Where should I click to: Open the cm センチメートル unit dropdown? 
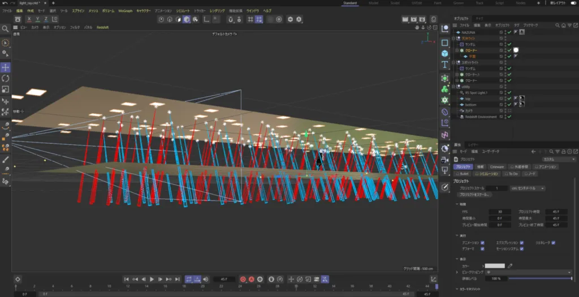point(528,188)
